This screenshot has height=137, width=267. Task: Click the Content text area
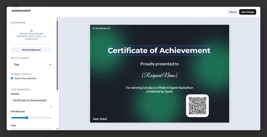click(31, 102)
